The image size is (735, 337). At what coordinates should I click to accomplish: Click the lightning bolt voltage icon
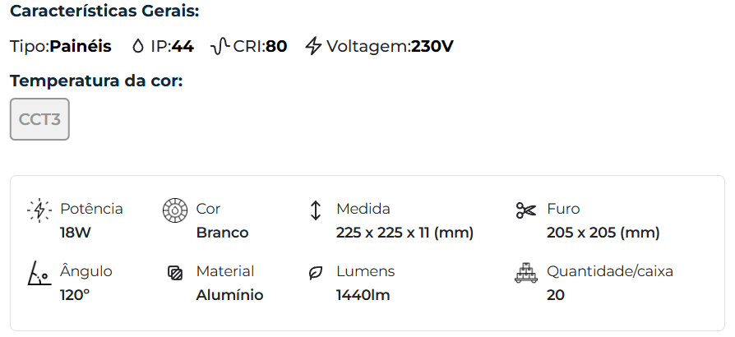313,46
